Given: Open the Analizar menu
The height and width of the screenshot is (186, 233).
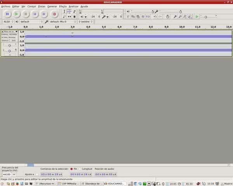Looking at the screenshot, I should pyautogui.click(x=73, y=7).
